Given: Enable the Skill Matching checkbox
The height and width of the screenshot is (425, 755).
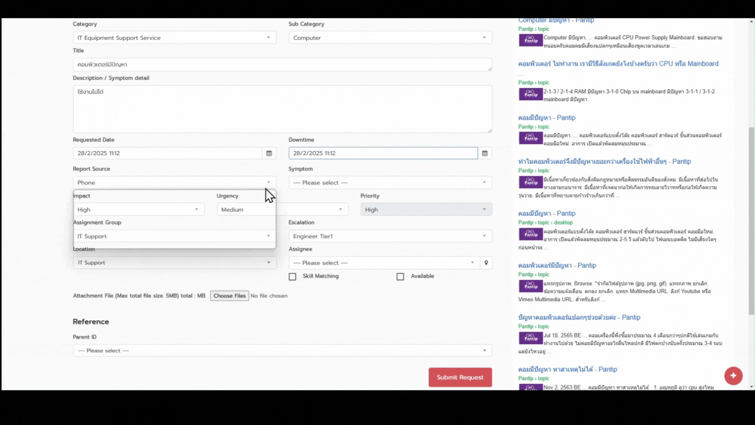Looking at the screenshot, I should point(292,277).
